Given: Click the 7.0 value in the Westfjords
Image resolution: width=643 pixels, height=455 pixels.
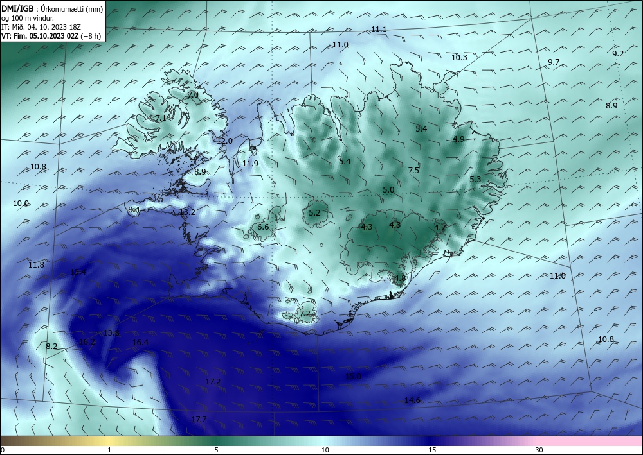Looking at the screenshot, I should click(x=193, y=95).
